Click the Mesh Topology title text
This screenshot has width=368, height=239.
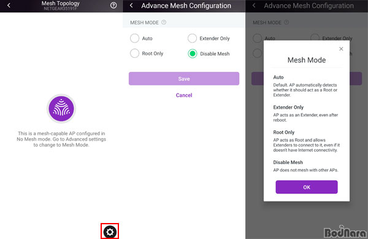coord(61,3)
